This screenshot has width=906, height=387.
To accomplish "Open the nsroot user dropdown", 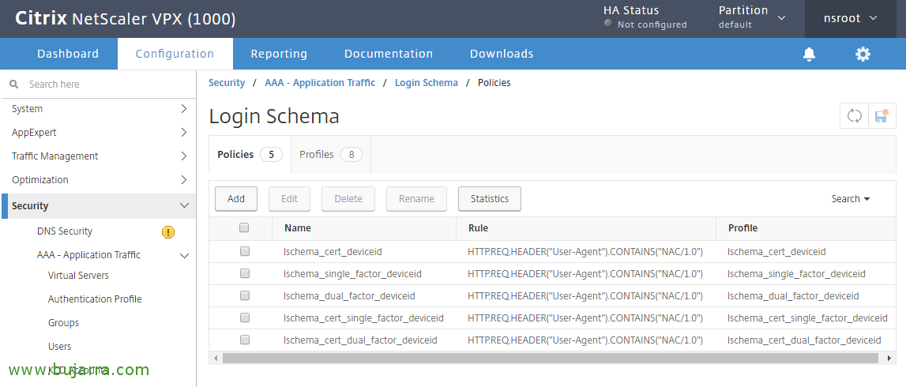I will [851, 18].
